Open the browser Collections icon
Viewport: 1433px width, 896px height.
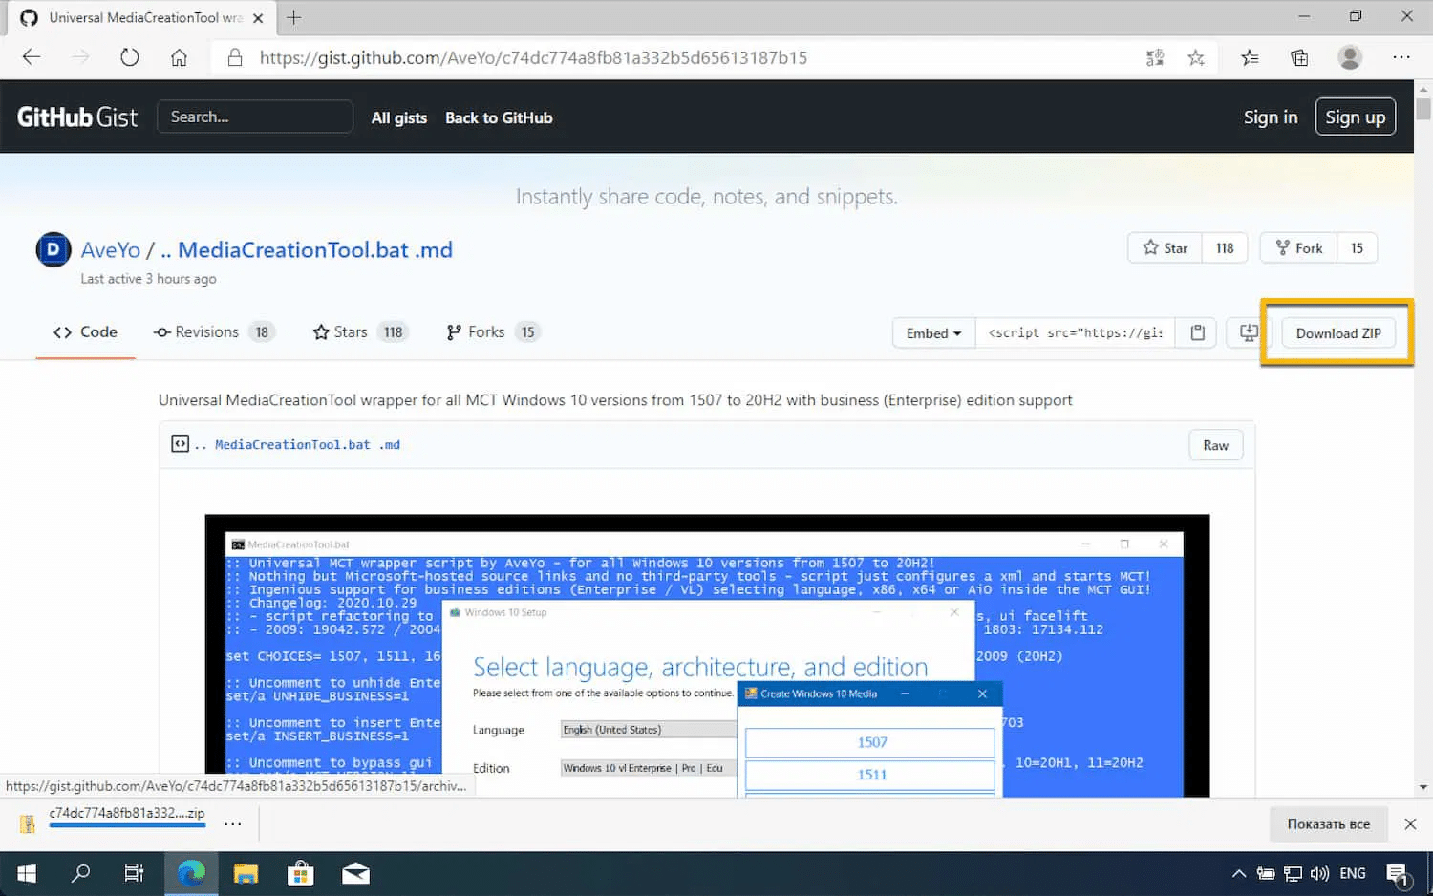pos(1299,58)
